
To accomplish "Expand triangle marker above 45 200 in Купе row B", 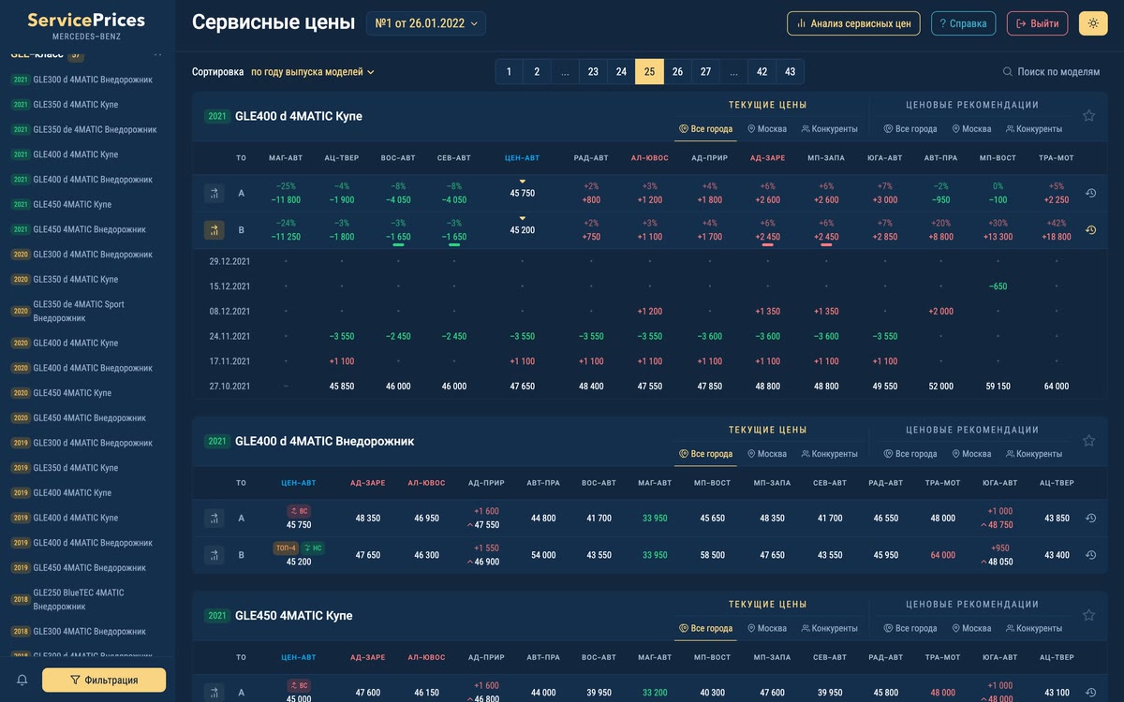I will [x=523, y=219].
